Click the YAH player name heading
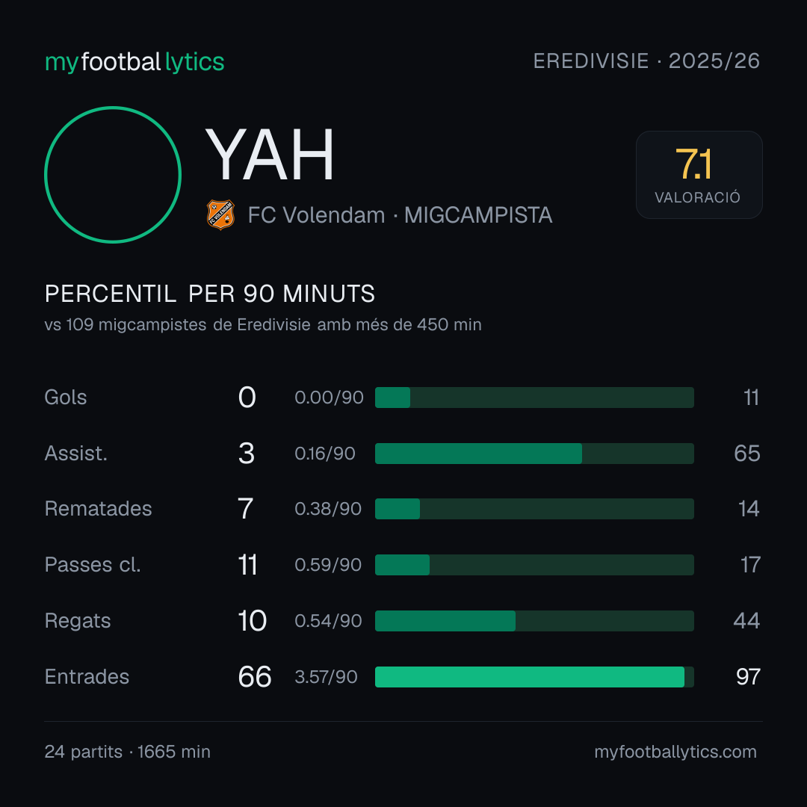This screenshot has width=807, height=807. 270,155
